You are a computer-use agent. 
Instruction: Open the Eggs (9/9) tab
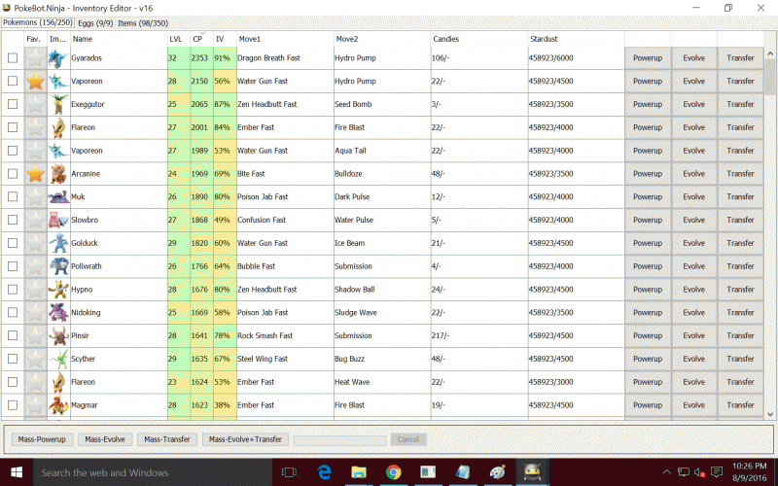[x=95, y=22]
